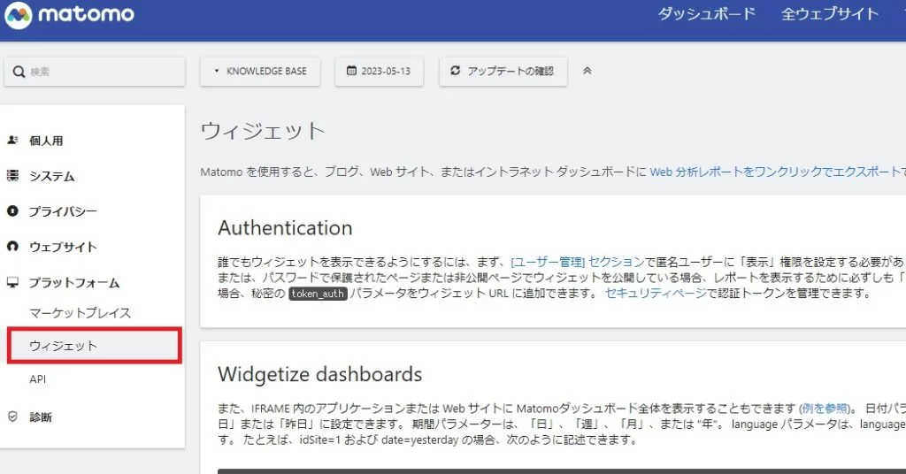Focus the 検索 search field
This screenshot has height=474, width=906.
coord(94,72)
